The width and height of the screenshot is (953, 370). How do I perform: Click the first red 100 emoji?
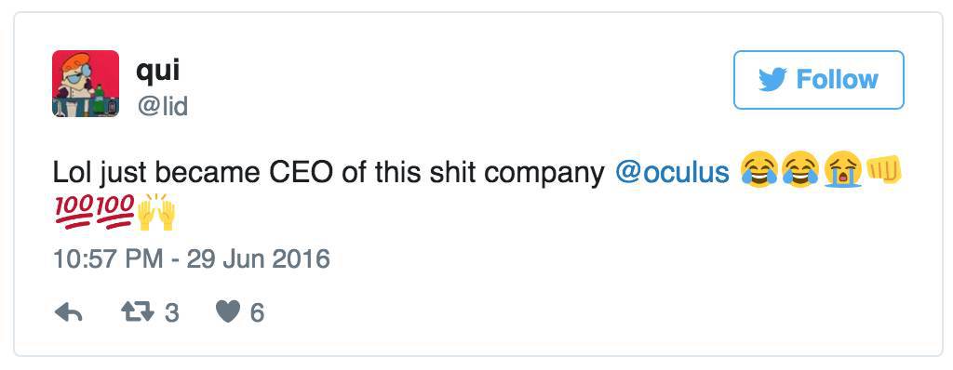coord(74,213)
